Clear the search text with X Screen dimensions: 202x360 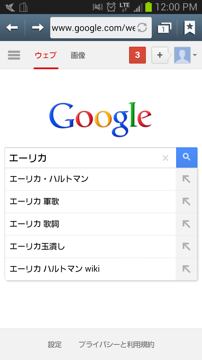(166, 158)
